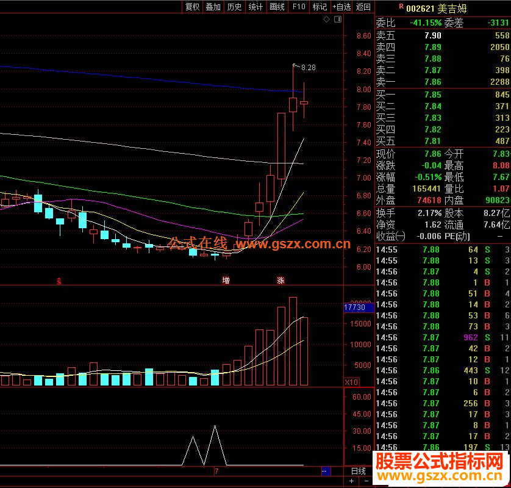Click the 外盘 value 74618
Image resolution: width=511 pixels, height=488 pixels.
[429, 201]
